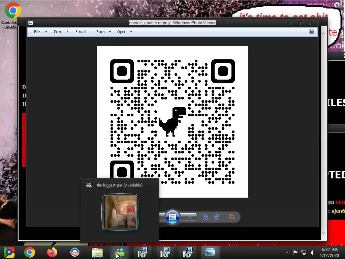This screenshot has width=345, height=259.
Task: Open the volume speaker tray icon
Action: 312,252
